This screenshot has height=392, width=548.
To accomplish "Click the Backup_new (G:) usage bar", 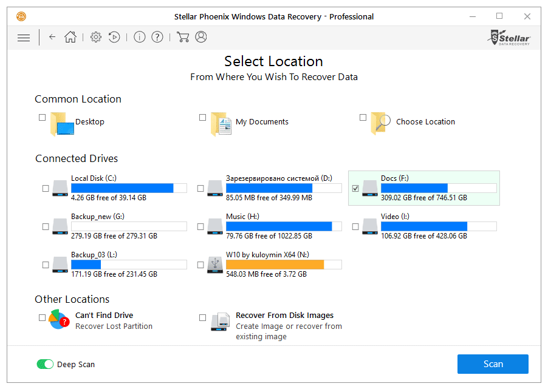I will (129, 226).
